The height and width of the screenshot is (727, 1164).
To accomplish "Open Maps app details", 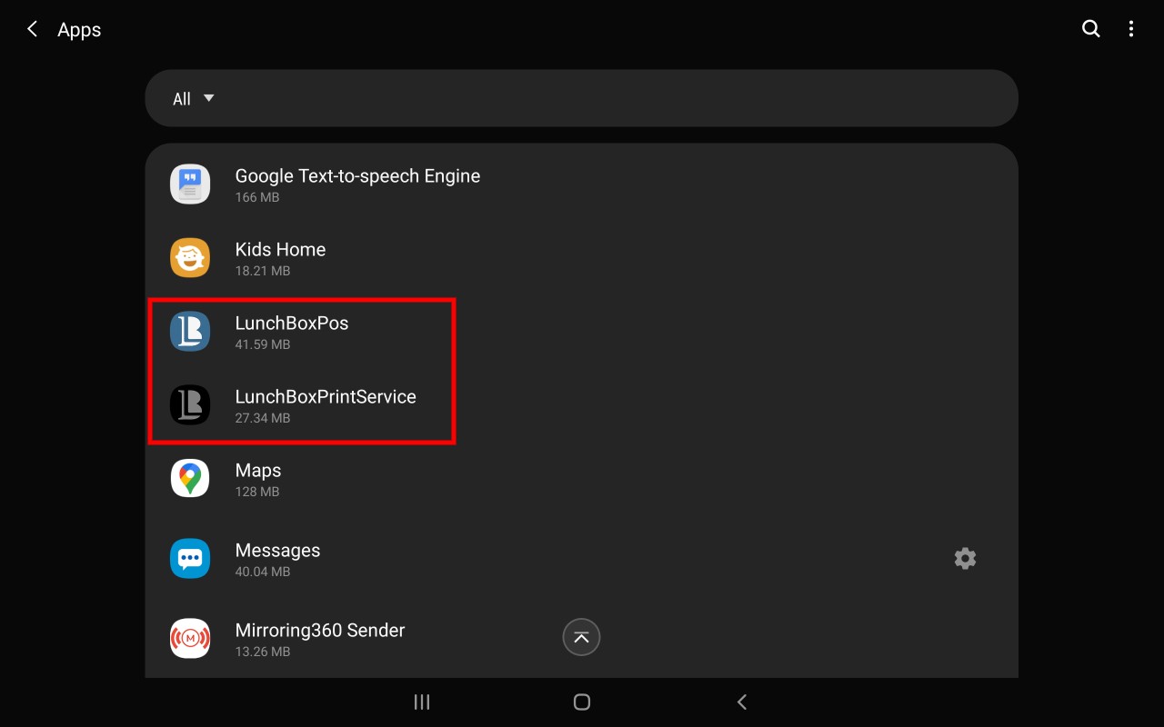I will point(581,479).
